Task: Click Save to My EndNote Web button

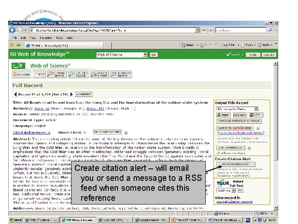Action: tap(235, 128)
